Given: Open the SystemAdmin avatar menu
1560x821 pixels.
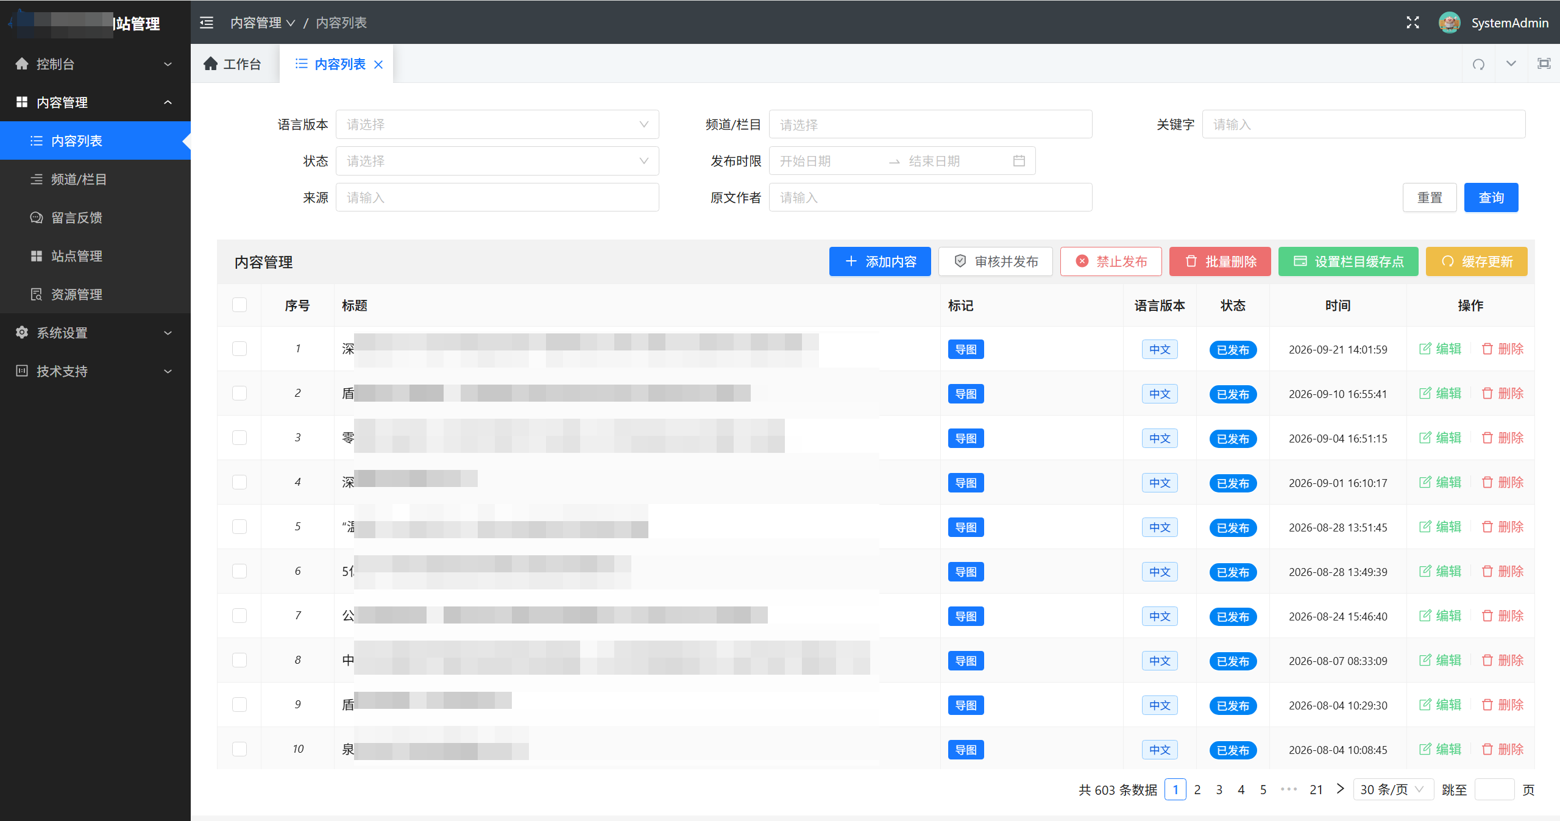Looking at the screenshot, I should (x=1450, y=23).
